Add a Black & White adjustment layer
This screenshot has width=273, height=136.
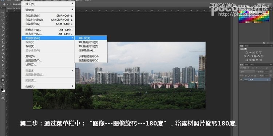252,56
